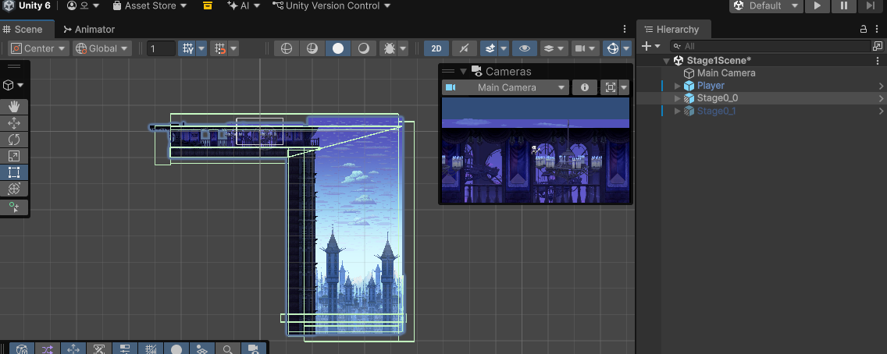
Task: Switch to the Animator tab
Action: tap(89, 30)
